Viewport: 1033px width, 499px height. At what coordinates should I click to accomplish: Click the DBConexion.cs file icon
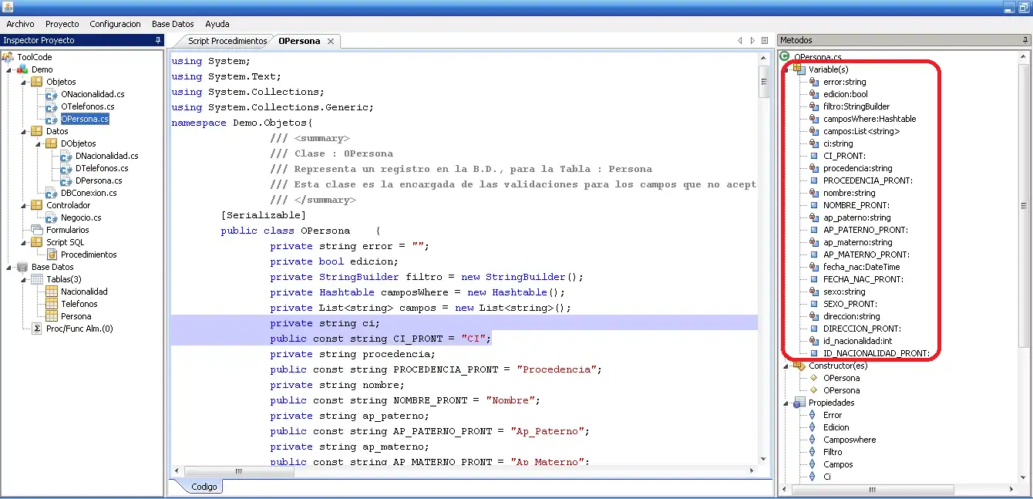coord(52,193)
